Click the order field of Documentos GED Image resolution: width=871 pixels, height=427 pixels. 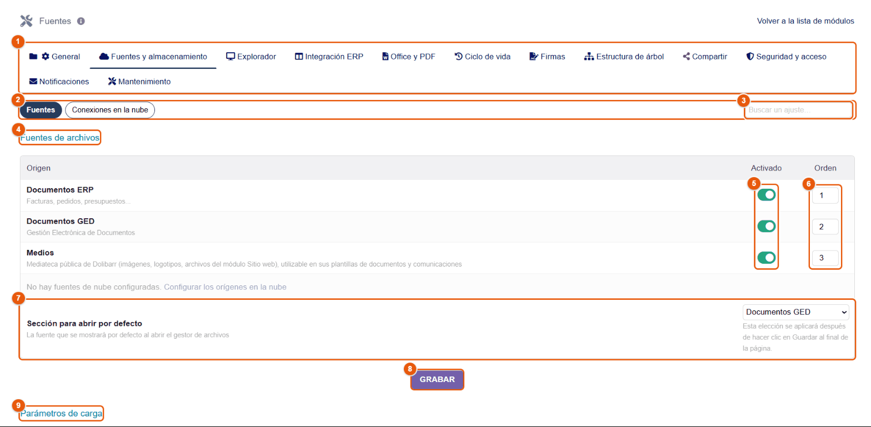pyautogui.click(x=825, y=227)
